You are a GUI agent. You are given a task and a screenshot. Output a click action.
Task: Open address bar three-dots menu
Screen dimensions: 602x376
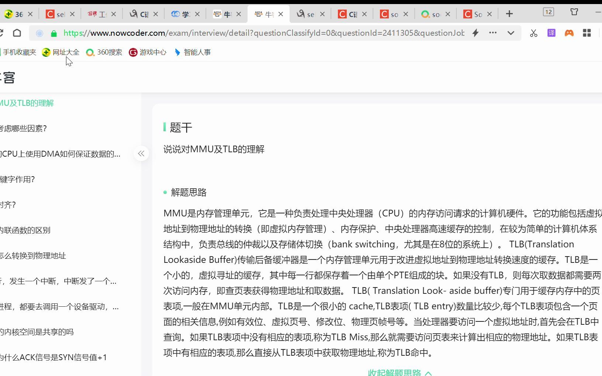(493, 33)
